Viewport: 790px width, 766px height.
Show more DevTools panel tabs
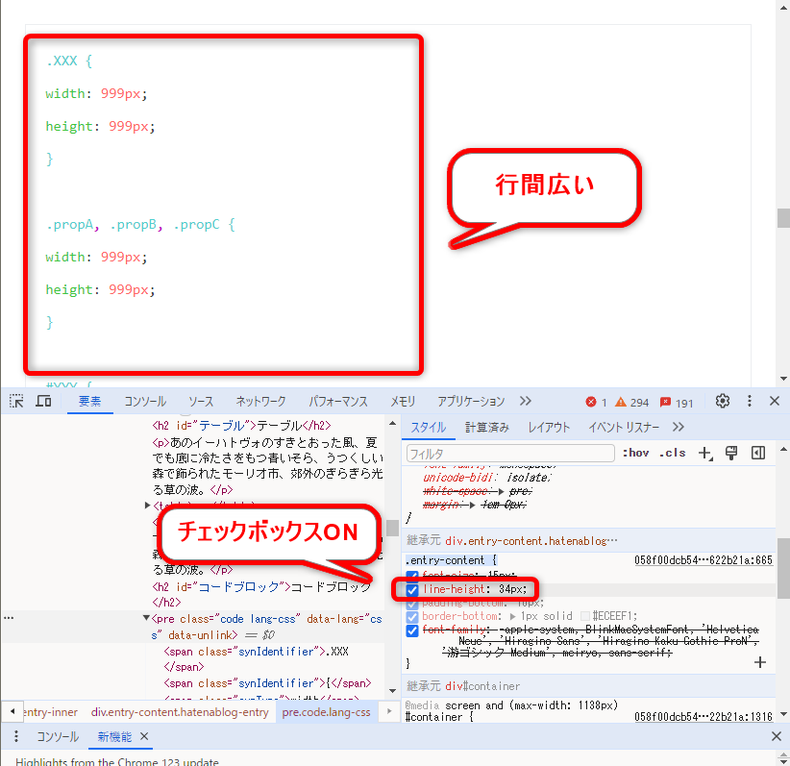click(526, 401)
